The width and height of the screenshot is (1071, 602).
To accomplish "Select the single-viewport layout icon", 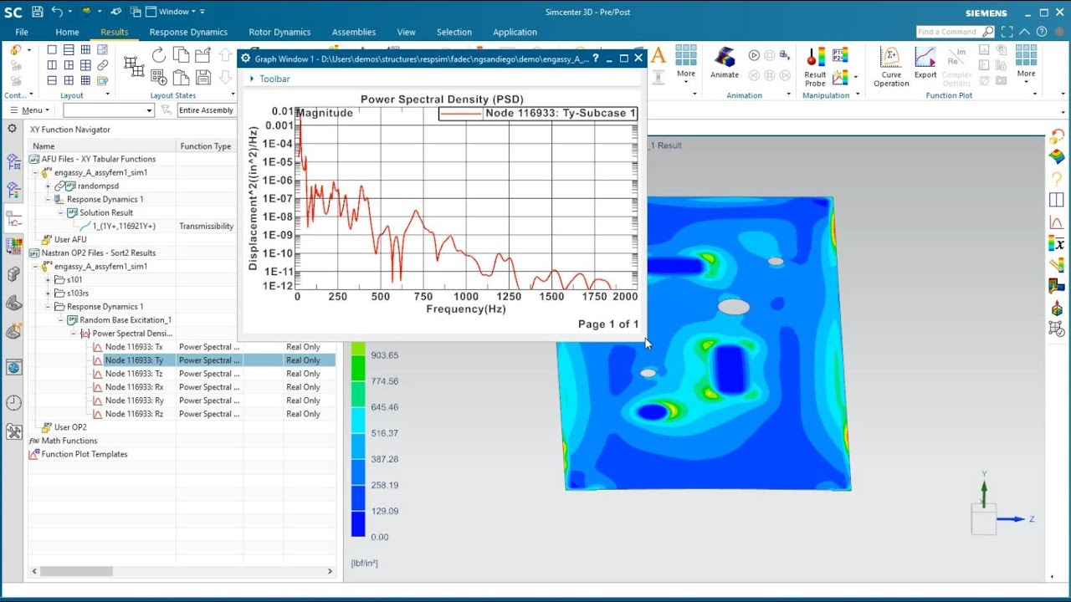I will click(52, 50).
